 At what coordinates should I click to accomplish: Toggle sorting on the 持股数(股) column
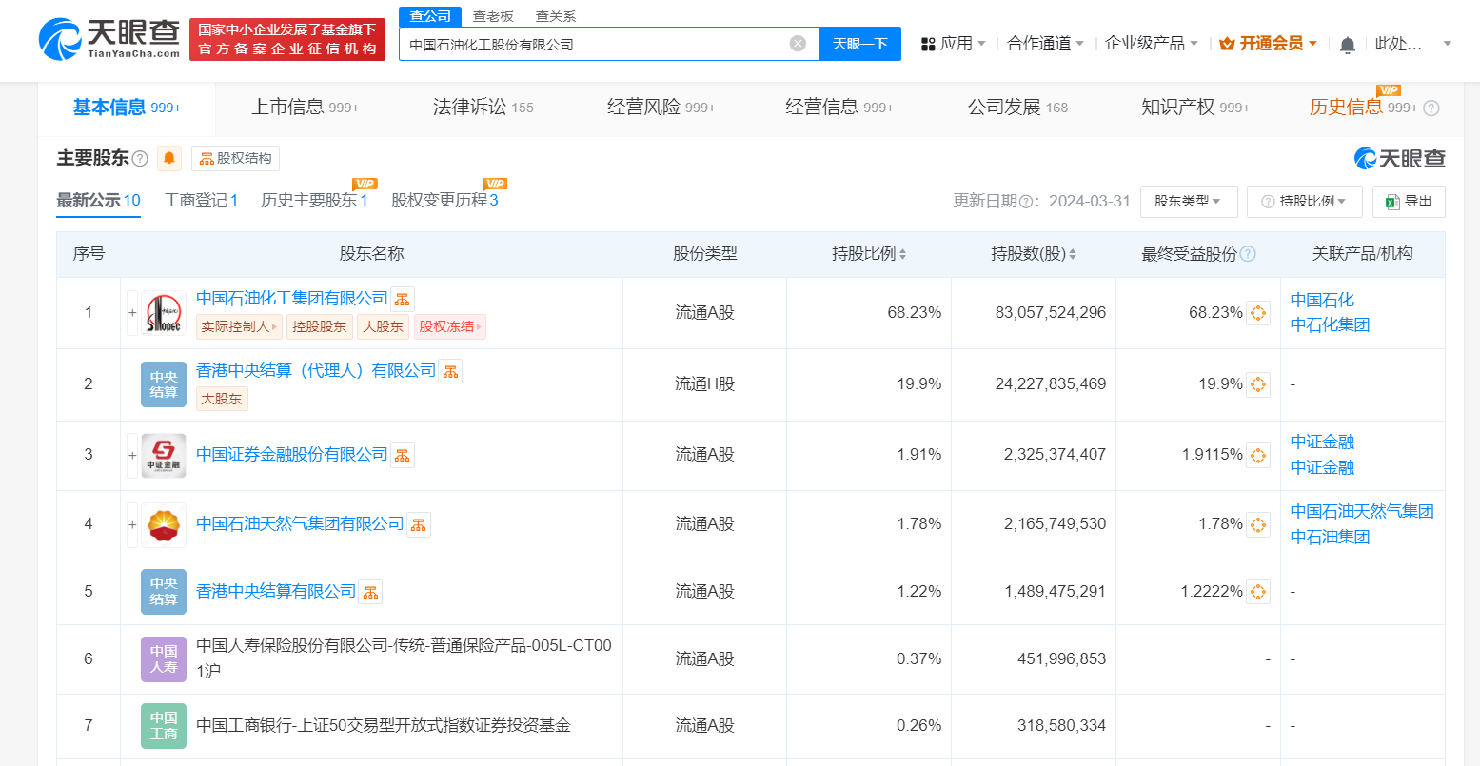[x=1075, y=254]
